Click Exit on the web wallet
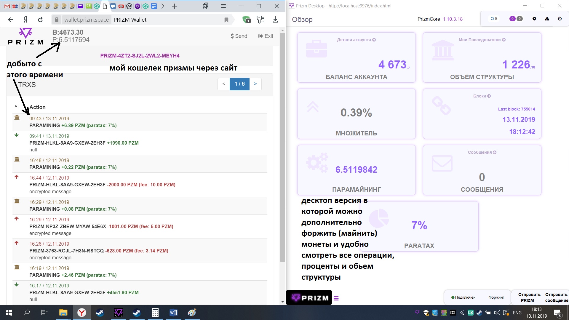Viewport: 569px width, 320px height. coord(266,36)
